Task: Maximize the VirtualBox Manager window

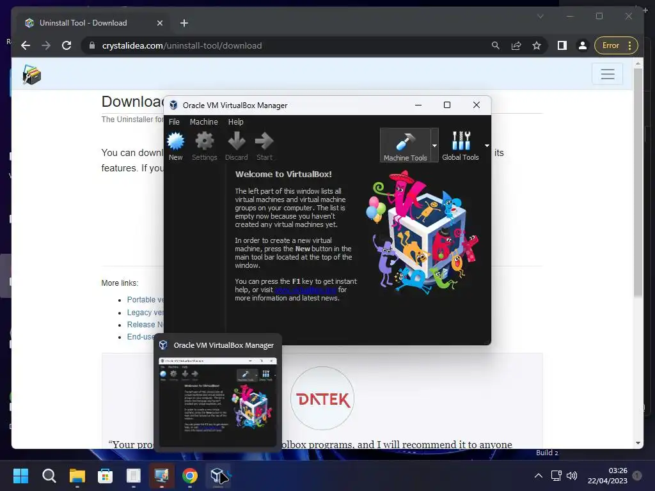Action: tap(447, 105)
